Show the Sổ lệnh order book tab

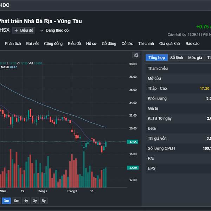[x=177, y=58]
